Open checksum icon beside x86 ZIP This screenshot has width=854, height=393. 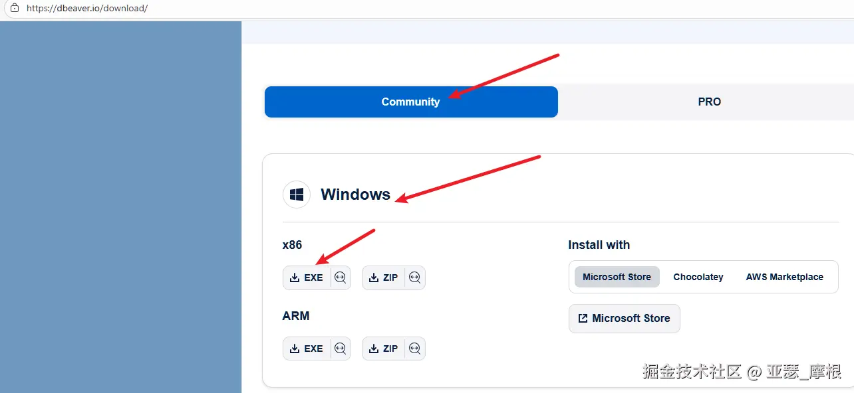415,277
